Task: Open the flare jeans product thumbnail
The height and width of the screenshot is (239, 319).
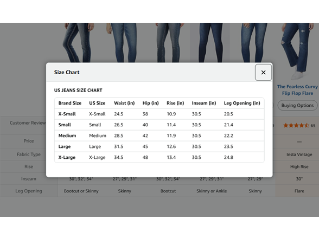Action: point(297,51)
